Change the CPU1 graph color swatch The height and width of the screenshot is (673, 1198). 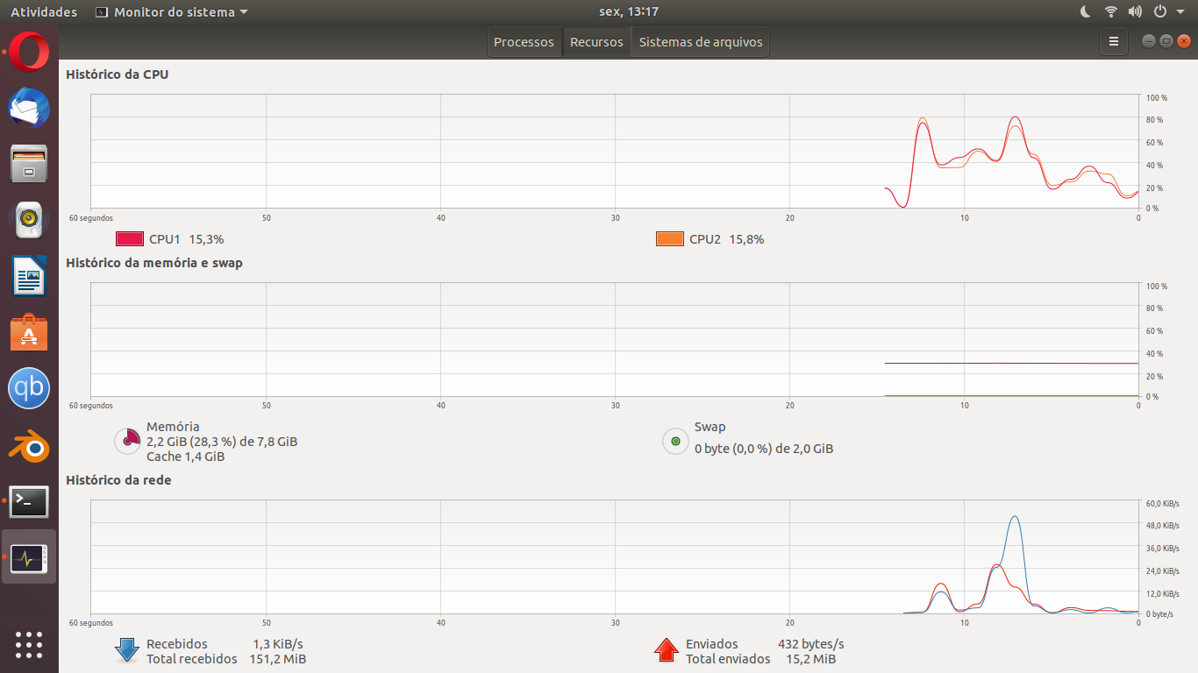coord(130,238)
